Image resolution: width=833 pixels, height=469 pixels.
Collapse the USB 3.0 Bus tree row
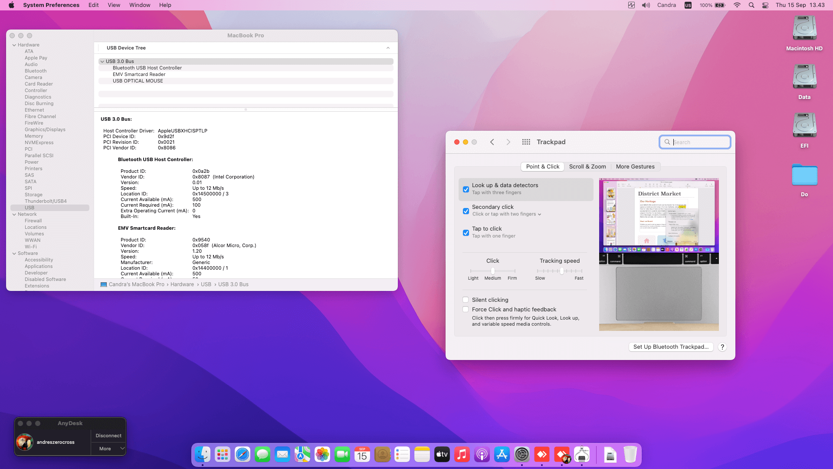click(x=102, y=62)
